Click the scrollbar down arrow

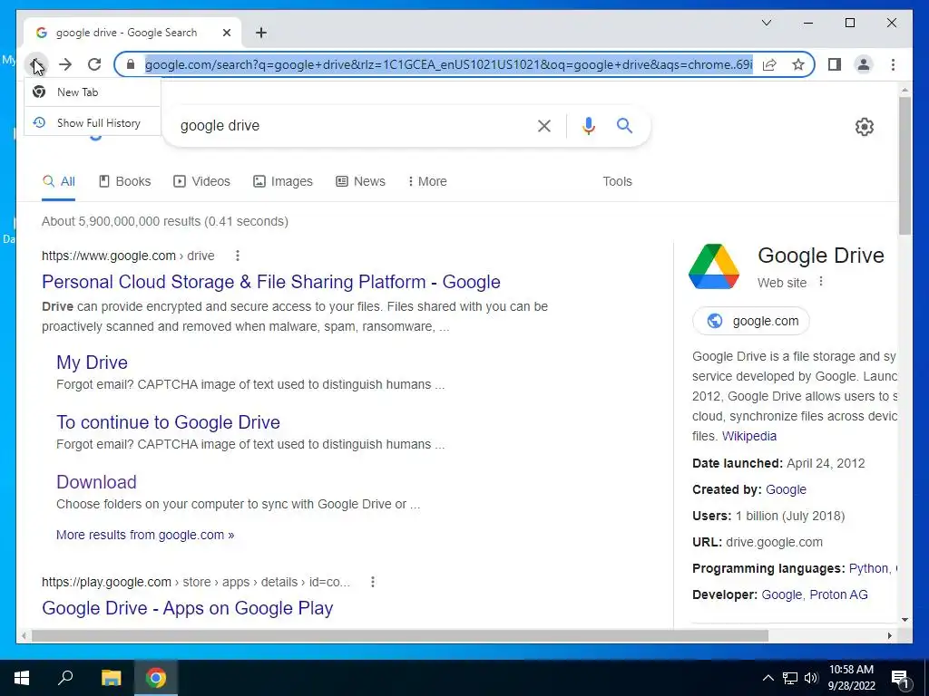click(x=905, y=620)
